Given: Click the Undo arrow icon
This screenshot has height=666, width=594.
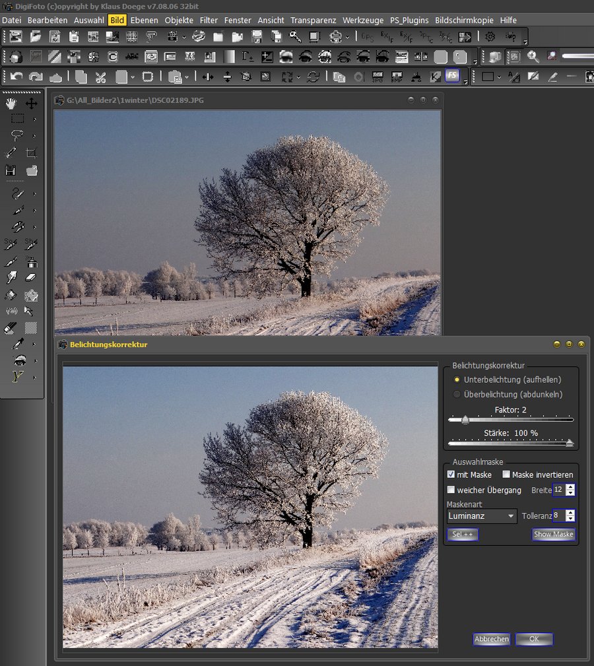Looking at the screenshot, I should pyautogui.click(x=16, y=77).
